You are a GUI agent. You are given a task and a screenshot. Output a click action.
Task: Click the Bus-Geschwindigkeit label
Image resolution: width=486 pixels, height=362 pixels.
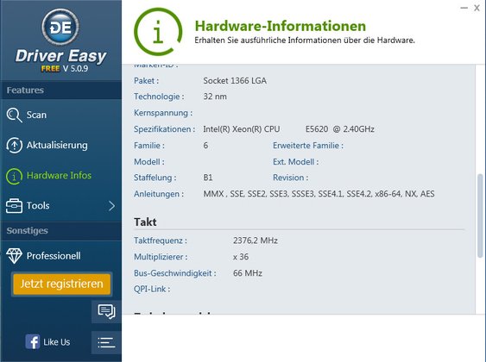(175, 273)
